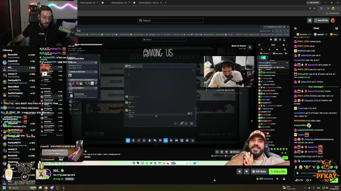Screen dimensions: 341x191
Task: Open RonenGG channel in the Following sidebar
Action: coord(18,56)
